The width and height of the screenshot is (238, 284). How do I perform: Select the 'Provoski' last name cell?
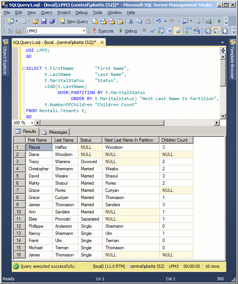65,219
